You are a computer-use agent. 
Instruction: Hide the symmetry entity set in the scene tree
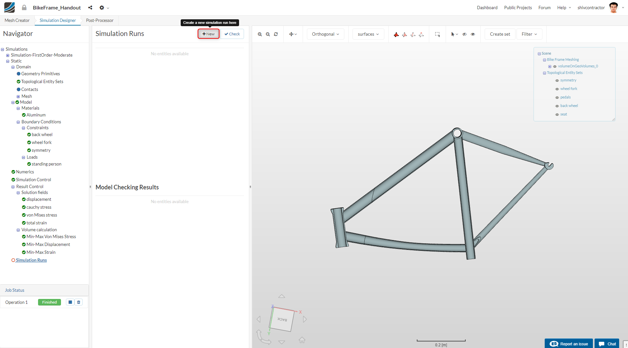tap(557, 80)
